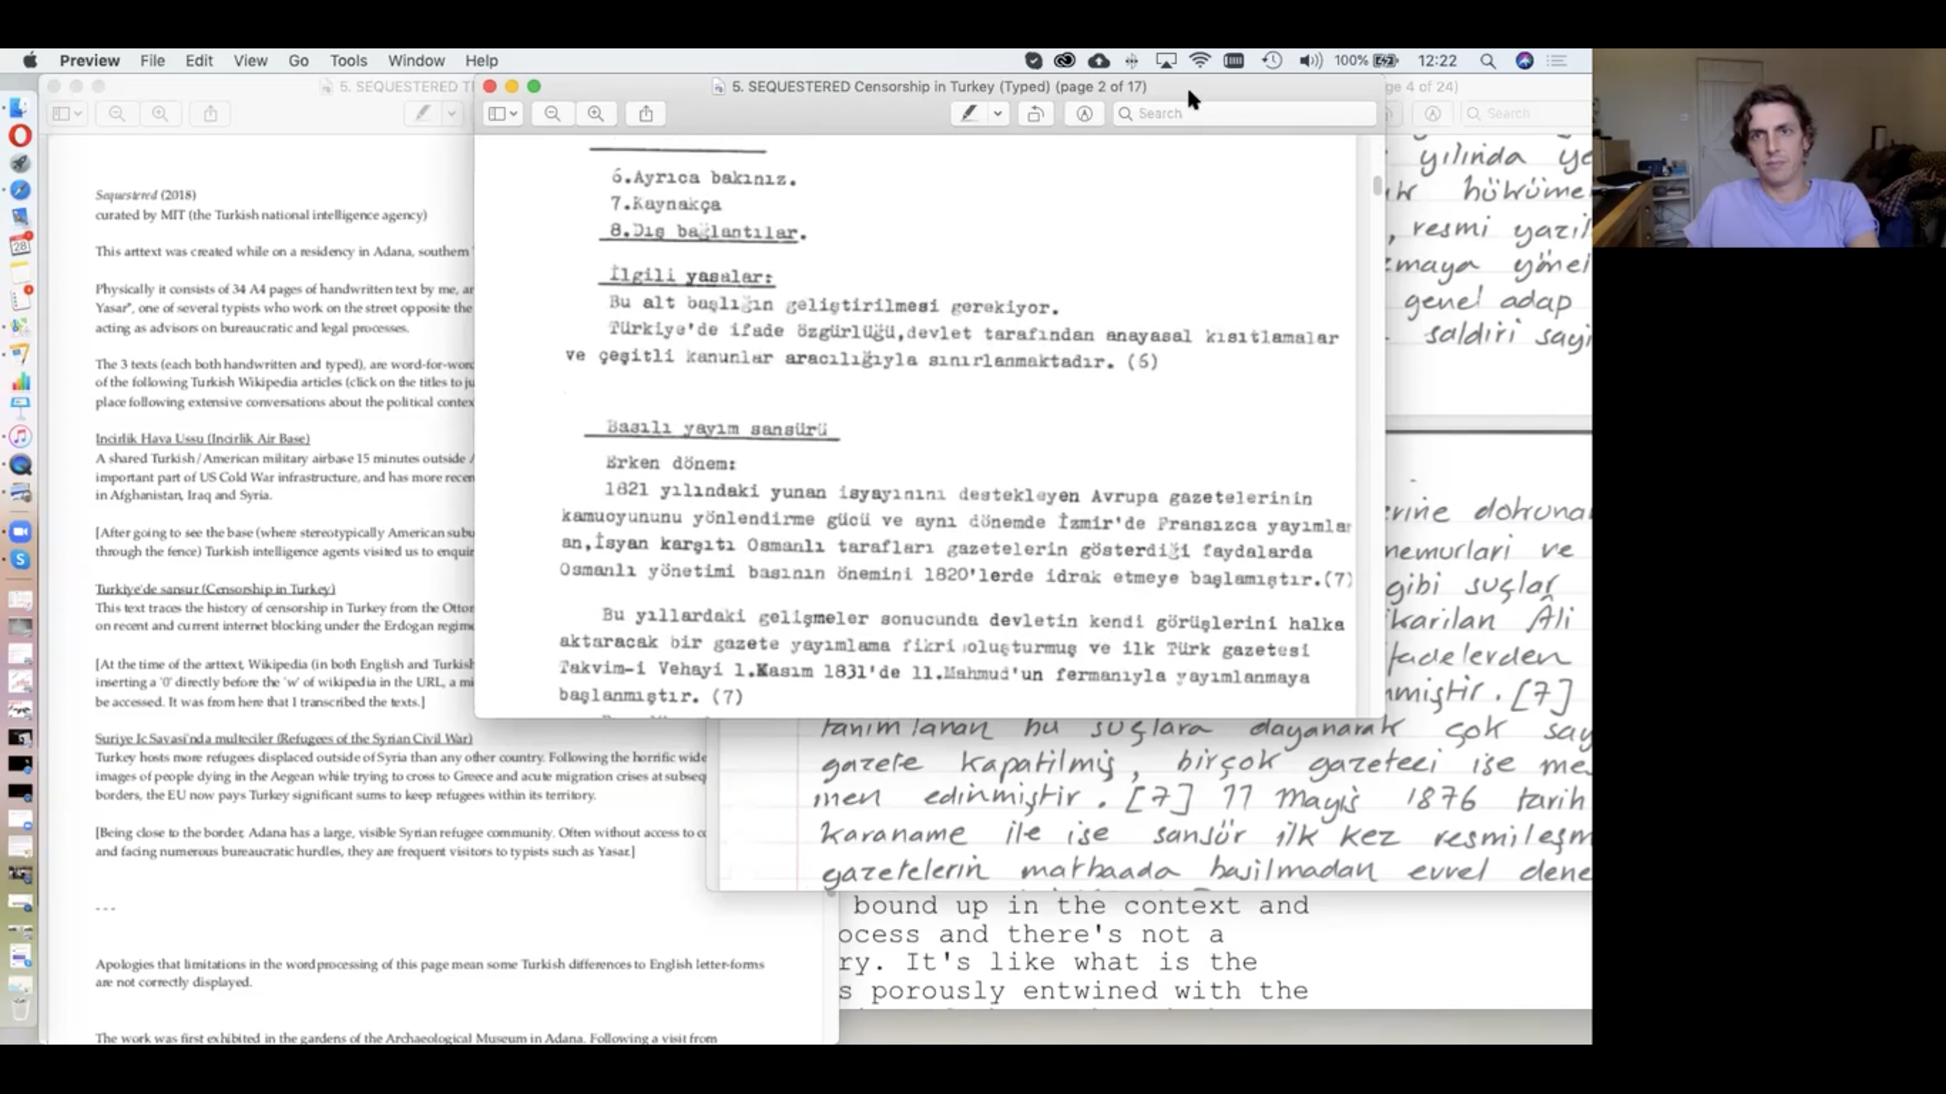Open the Opera browser from the Dock
This screenshot has width=1946, height=1094.
click(x=20, y=136)
